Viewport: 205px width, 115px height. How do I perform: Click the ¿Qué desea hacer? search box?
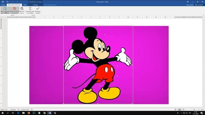pyautogui.click(x=51, y=5)
